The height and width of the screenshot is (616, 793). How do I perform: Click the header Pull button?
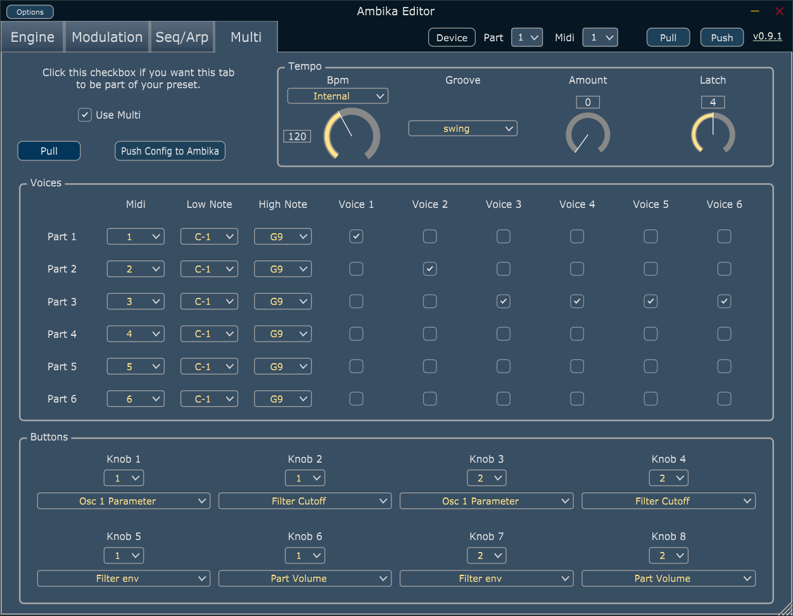pyautogui.click(x=668, y=37)
